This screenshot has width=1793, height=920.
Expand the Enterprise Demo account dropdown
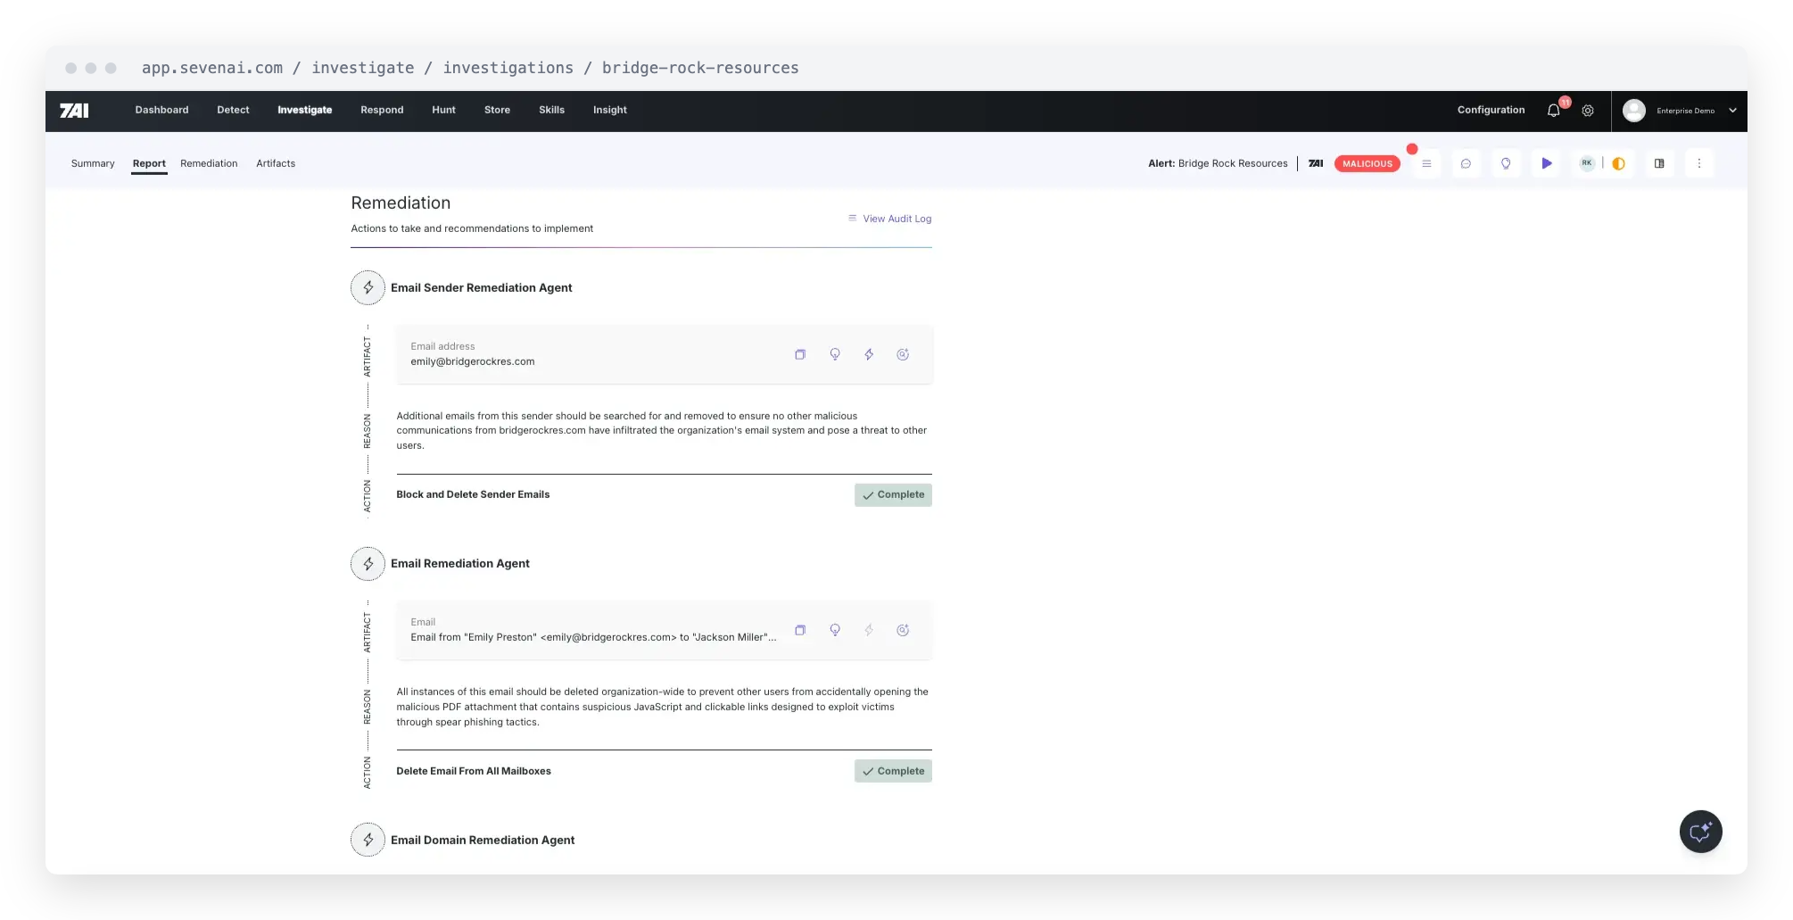pyautogui.click(x=1732, y=111)
